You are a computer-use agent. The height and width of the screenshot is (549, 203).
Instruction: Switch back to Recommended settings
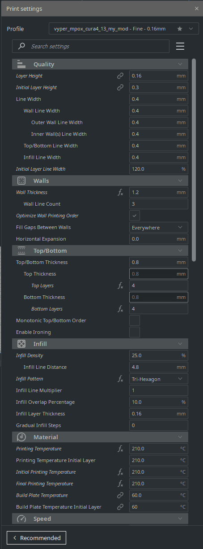coord(37,538)
